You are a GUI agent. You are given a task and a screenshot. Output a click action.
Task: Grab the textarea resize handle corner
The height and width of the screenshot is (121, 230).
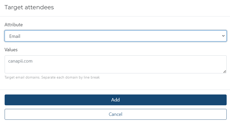click(x=225, y=72)
